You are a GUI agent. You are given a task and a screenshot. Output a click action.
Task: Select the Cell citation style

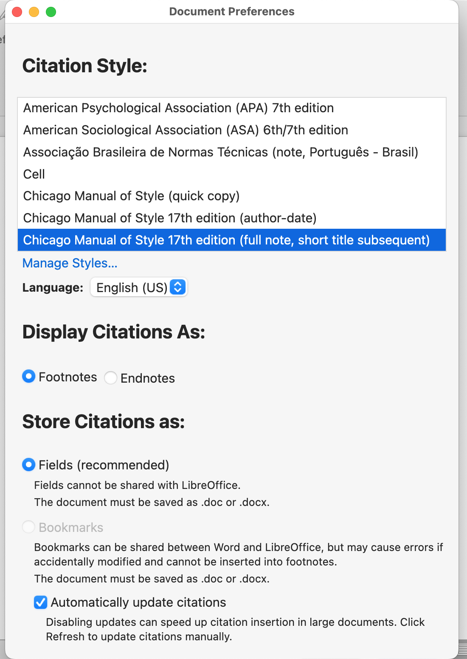click(232, 174)
